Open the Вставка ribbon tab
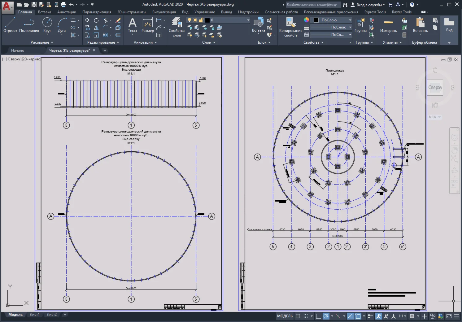462x322 pixels. [x=45, y=12]
